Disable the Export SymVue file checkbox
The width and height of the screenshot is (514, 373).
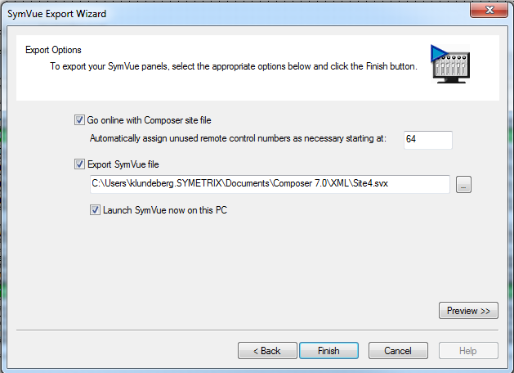(79, 164)
